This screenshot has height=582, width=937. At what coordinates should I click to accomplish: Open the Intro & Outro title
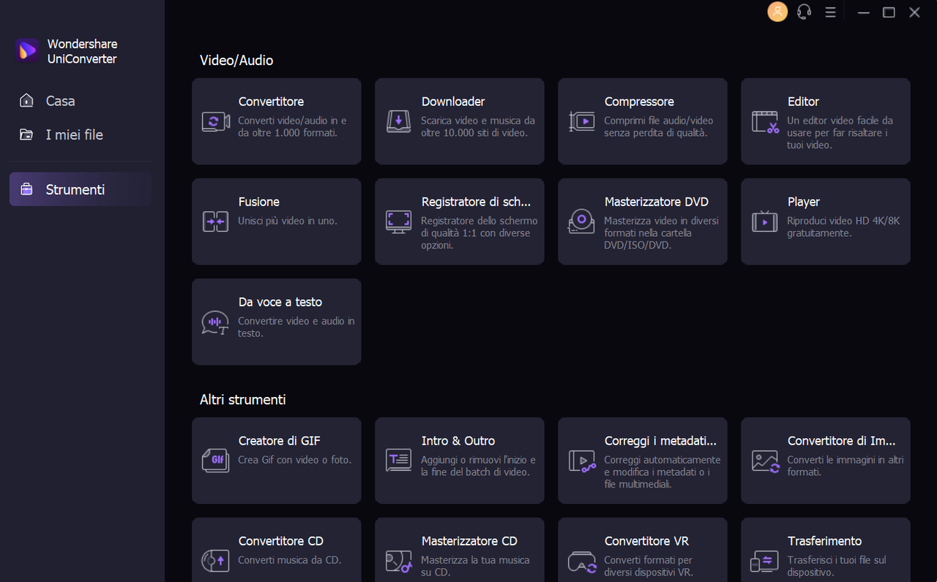(458, 441)
